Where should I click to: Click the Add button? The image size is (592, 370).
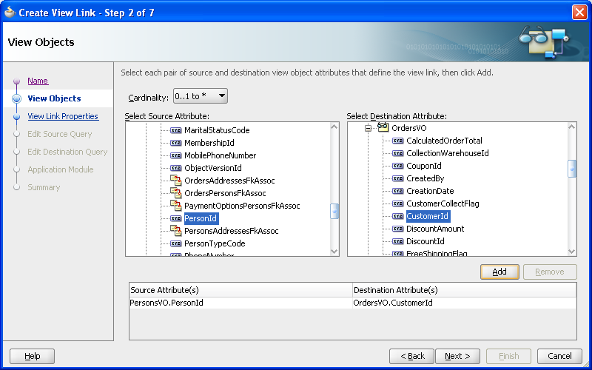click(x=499, y=272)
